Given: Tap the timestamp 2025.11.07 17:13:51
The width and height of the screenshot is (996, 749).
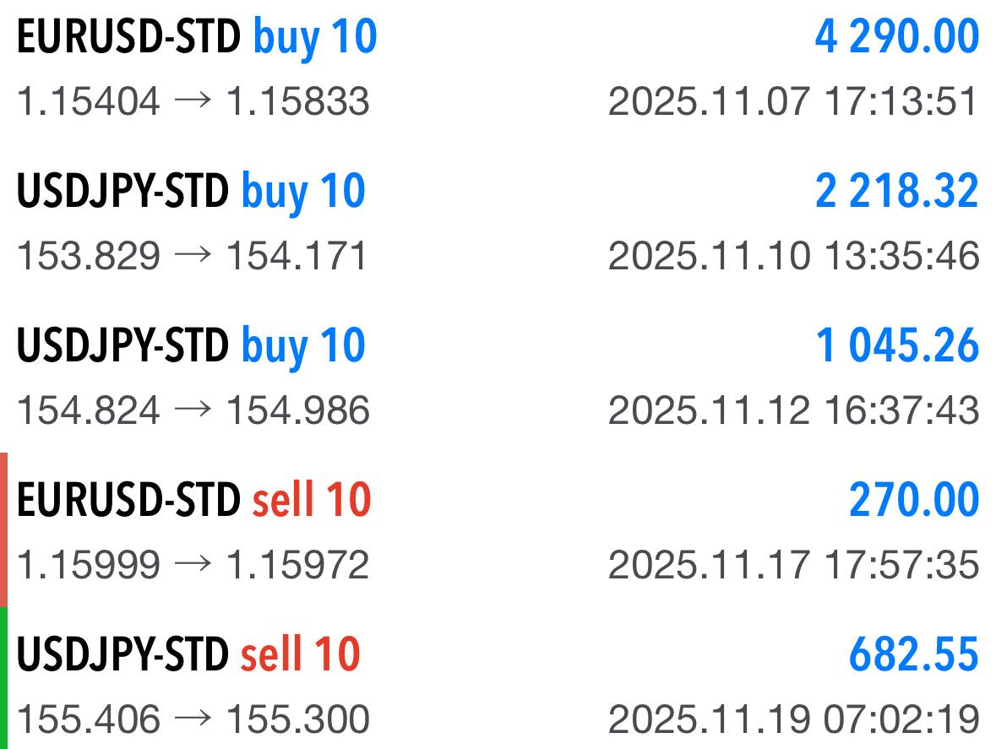Looking at the screenshot, I should click(x=793, y=101).
